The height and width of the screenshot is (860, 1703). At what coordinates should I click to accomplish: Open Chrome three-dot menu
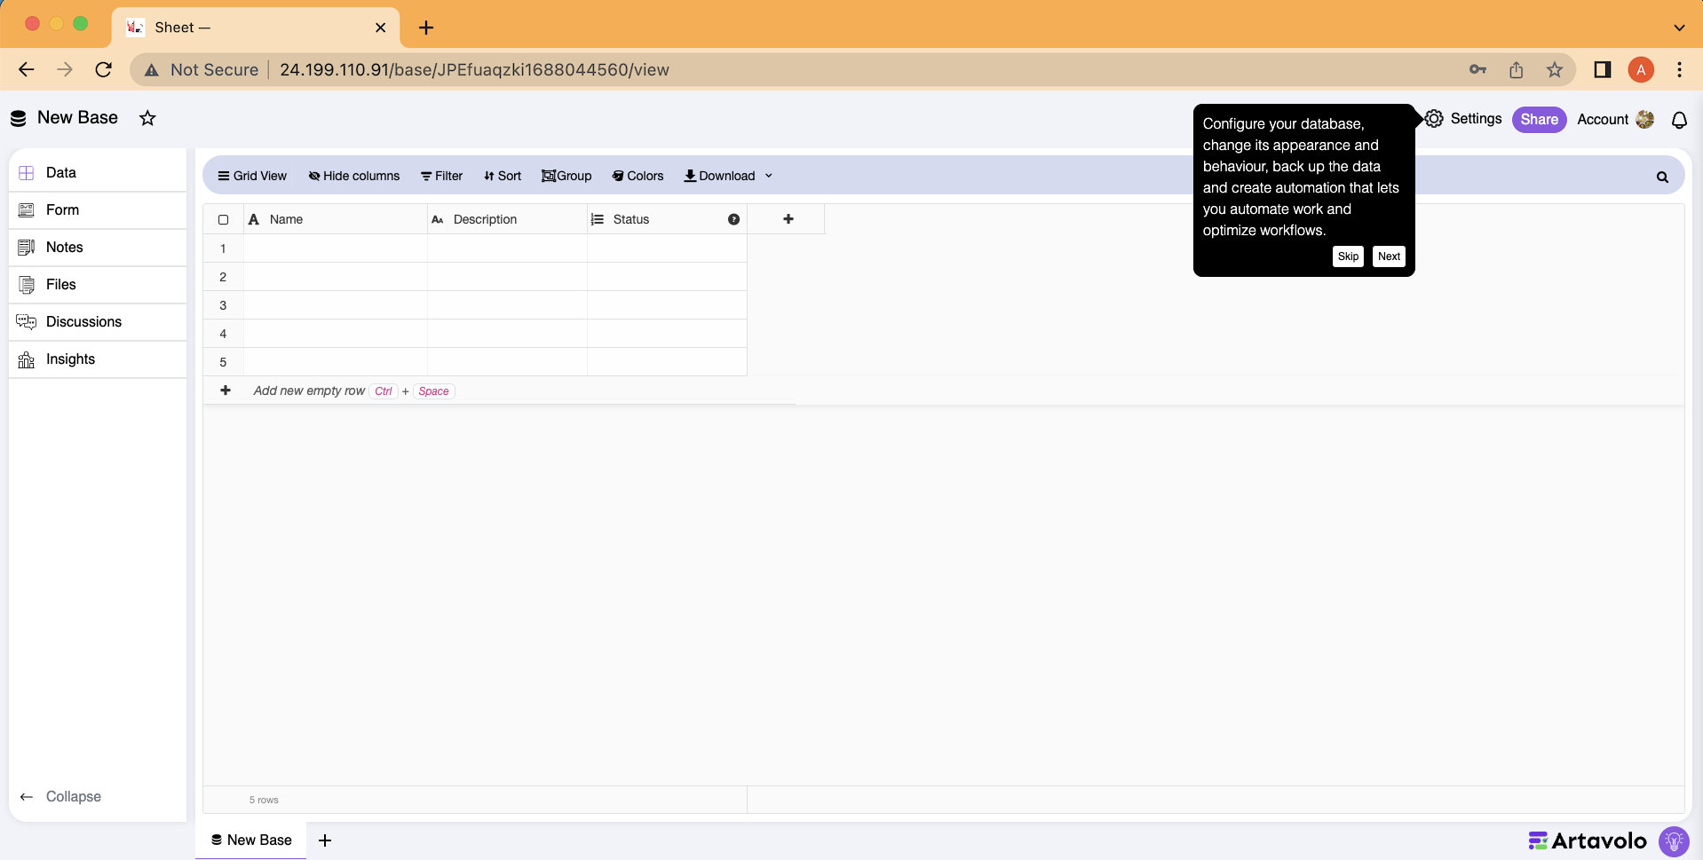(1679, 70)
